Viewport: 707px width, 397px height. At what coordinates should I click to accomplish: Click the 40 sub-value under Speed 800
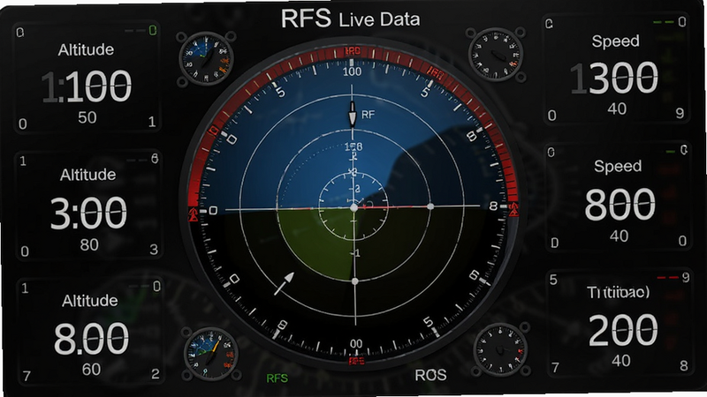pyautogui.click(x=620, y=236)
